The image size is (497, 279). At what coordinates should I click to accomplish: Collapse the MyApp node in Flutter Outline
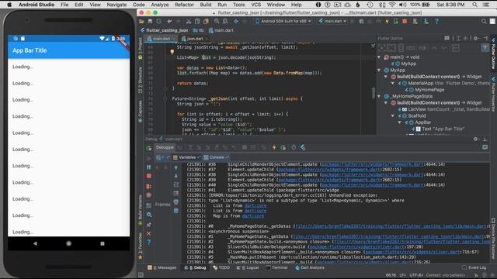[x=379, y=71]
